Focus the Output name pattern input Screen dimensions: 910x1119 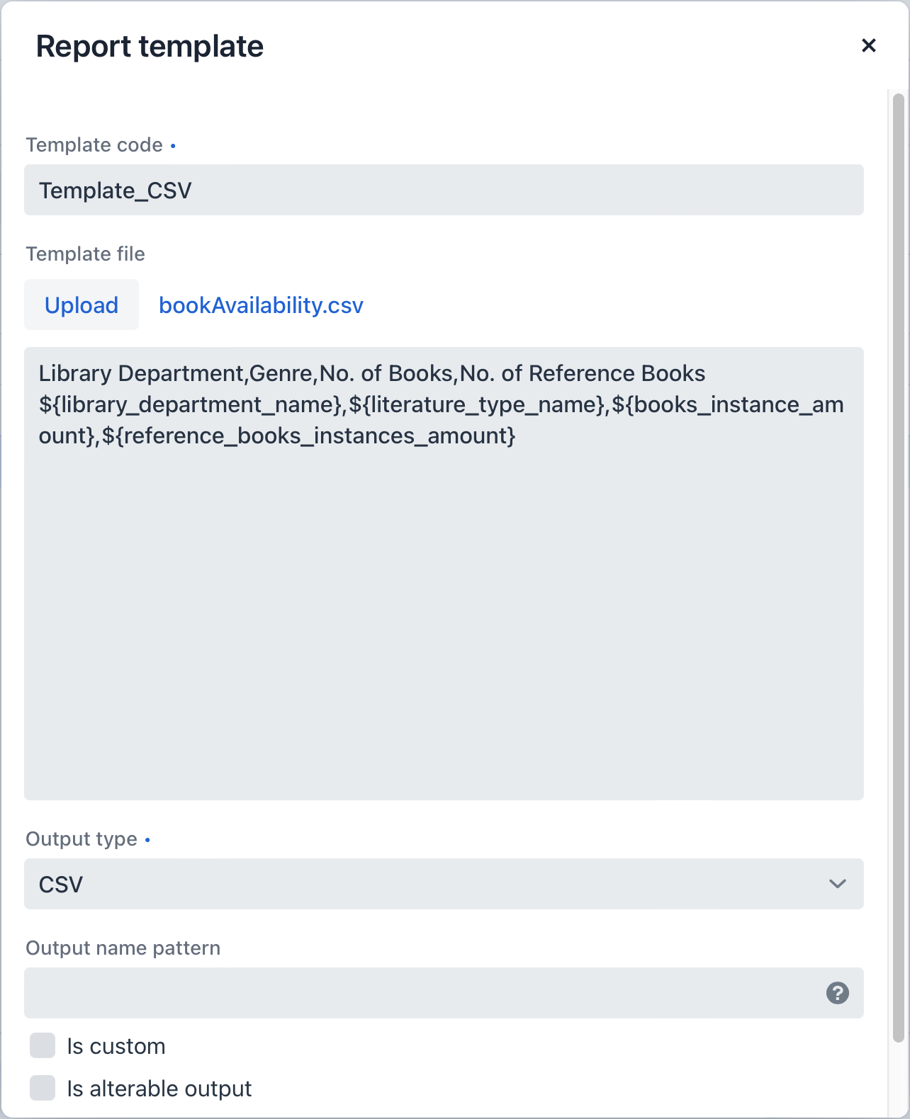click(425, 994)
